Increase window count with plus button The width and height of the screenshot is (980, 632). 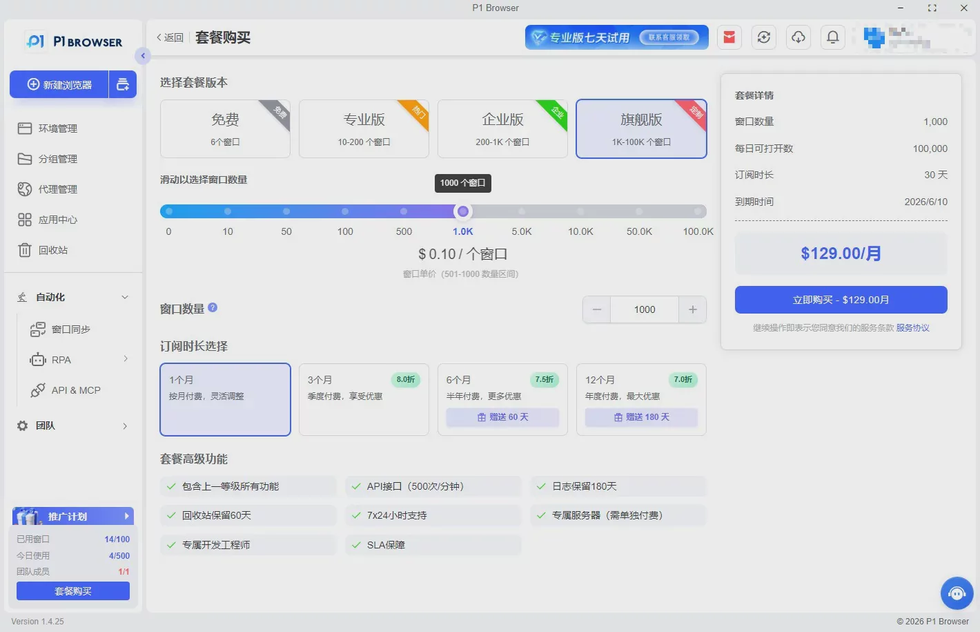(693, 309)
